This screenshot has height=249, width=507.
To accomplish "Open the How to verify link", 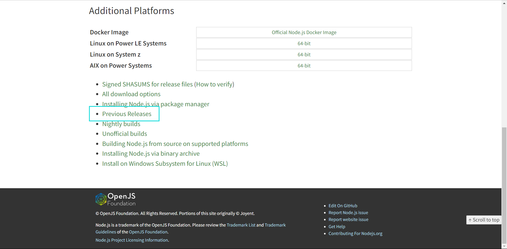I will point(214,84).
